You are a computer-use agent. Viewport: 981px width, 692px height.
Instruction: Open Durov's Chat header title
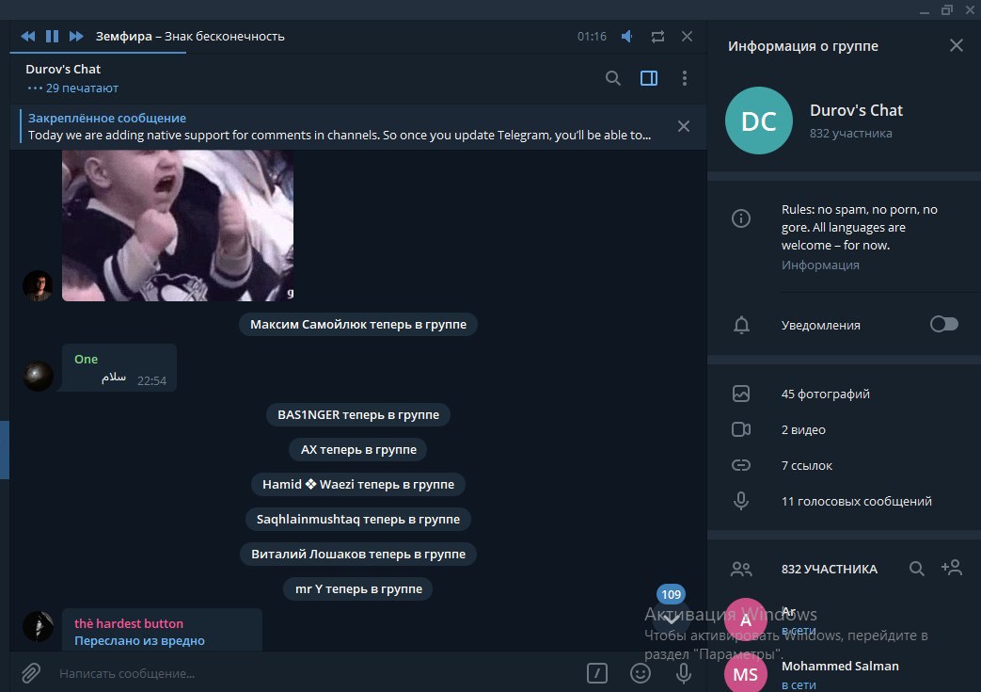pyautogui.click(x=63, y=69)
